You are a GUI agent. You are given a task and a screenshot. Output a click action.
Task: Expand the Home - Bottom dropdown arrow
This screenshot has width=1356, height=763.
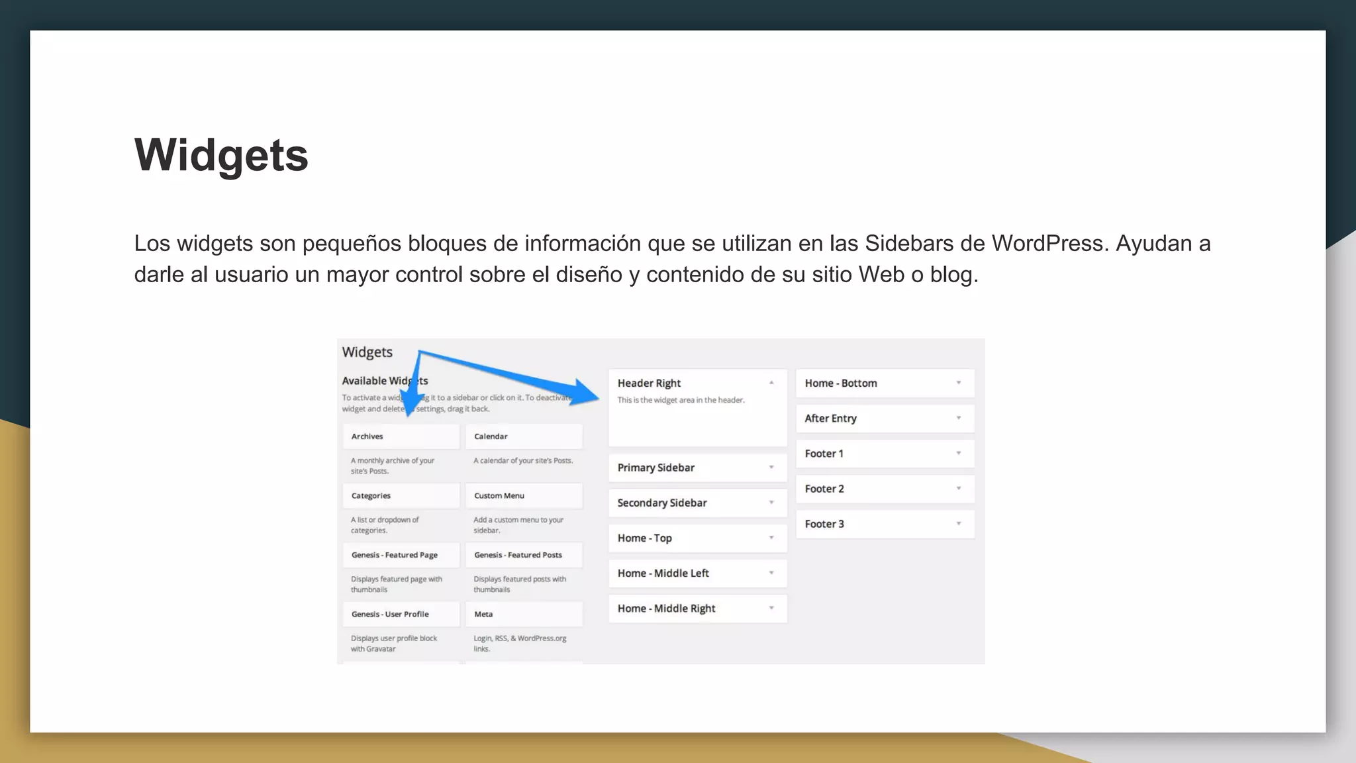[959, 383]
